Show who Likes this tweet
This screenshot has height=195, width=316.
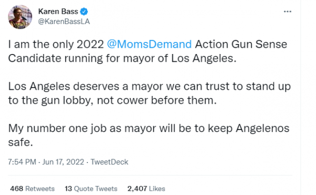(157, 189)
